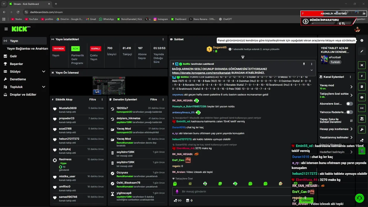Toggle the stream preview widget icon

click(x=362, y=65)
